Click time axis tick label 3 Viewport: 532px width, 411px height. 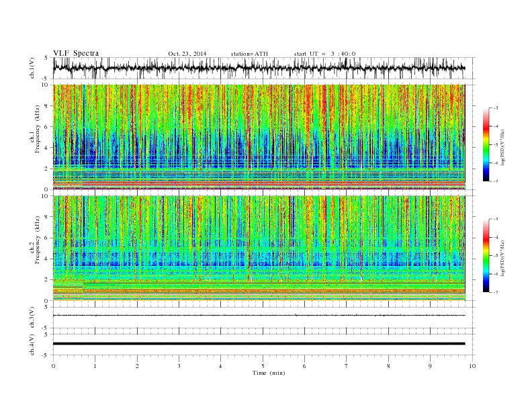click(x=179, y=366)
